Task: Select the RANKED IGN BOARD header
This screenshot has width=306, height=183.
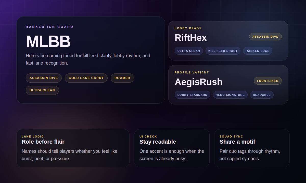Action: (x=49, y=27)
